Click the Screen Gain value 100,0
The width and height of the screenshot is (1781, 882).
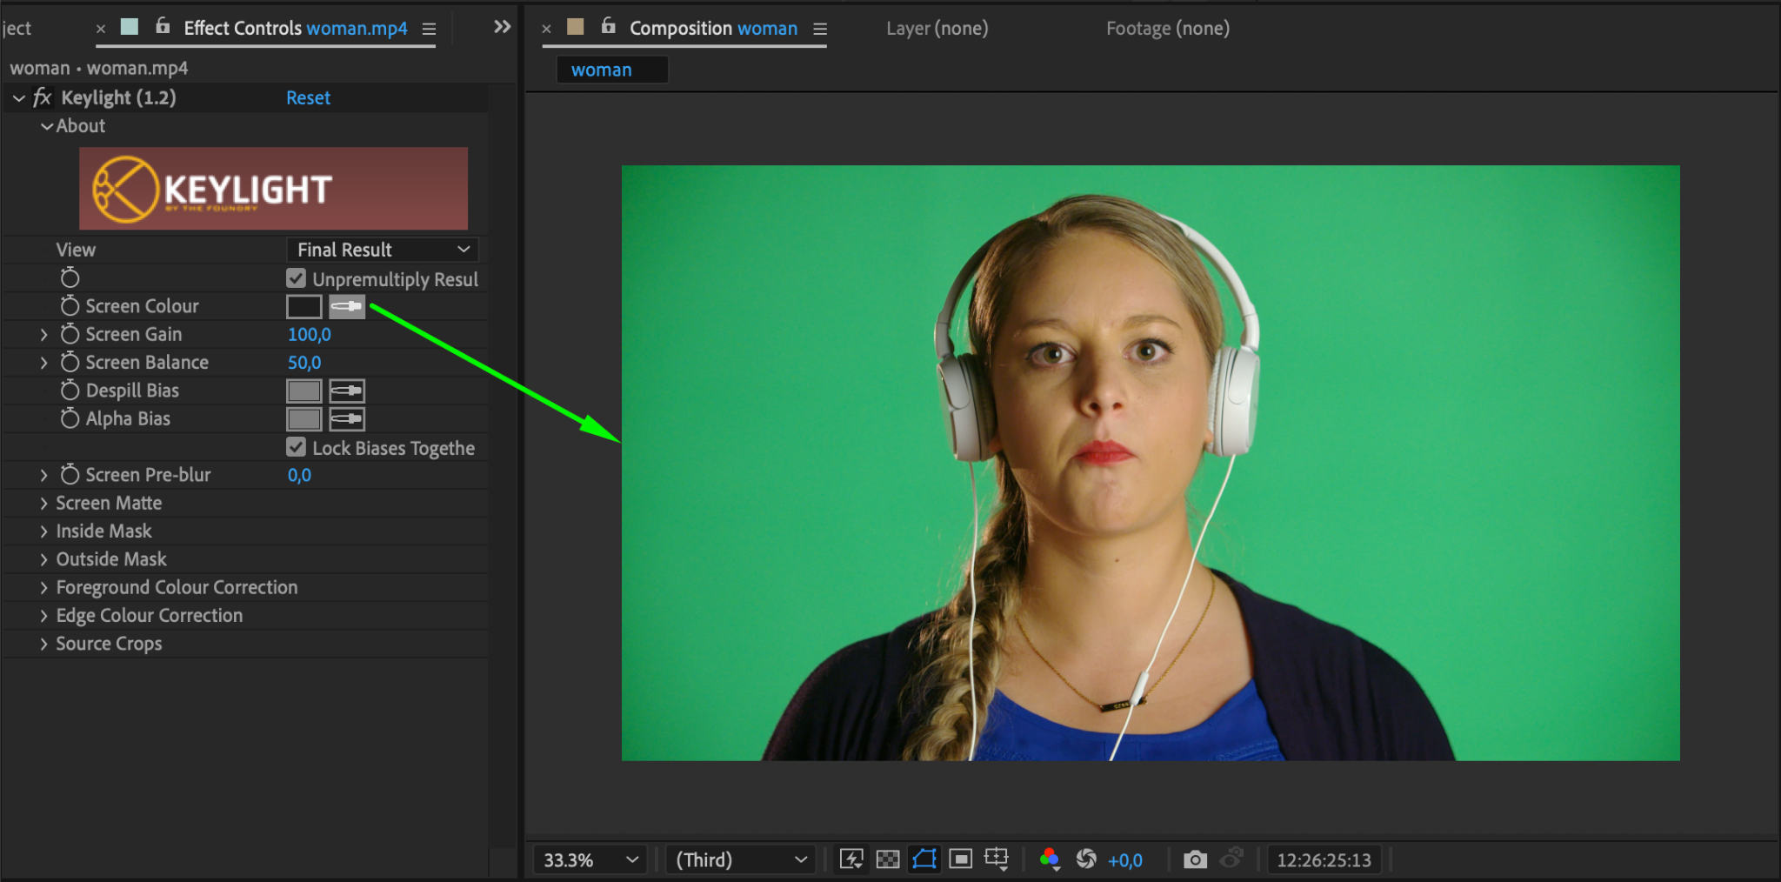point(309,334)
